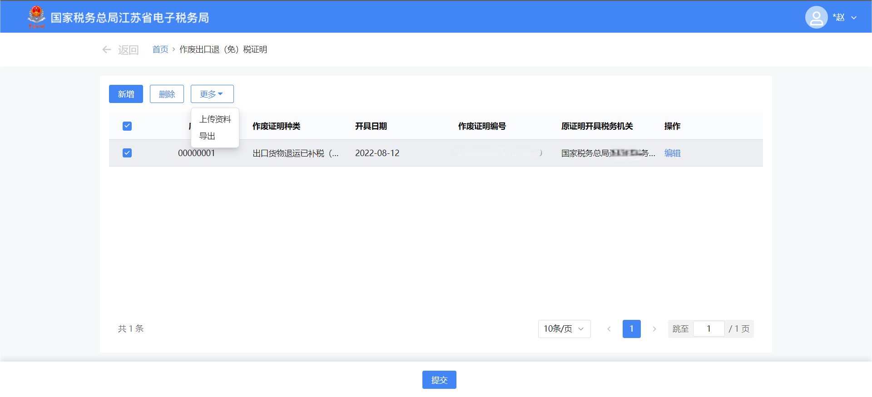Select 上传资料 from the menu
This screenshot has height=397, width=872.
[215, 119]
